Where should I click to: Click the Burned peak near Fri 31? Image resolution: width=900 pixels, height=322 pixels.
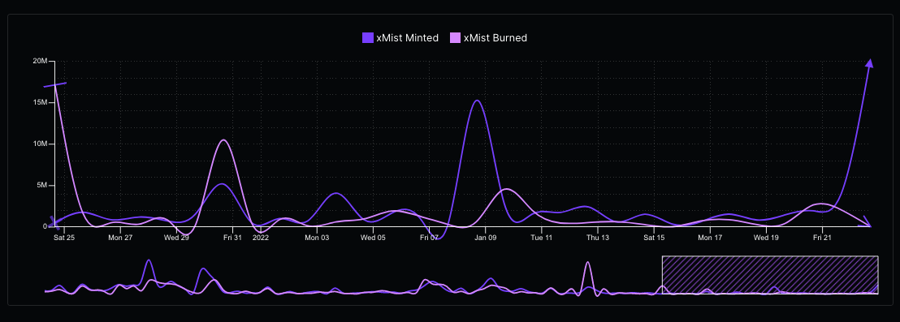224,140
